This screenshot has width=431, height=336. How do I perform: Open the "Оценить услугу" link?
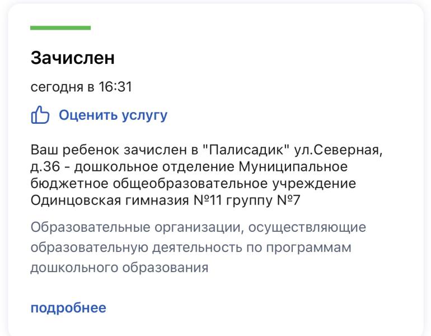[113, 115]
